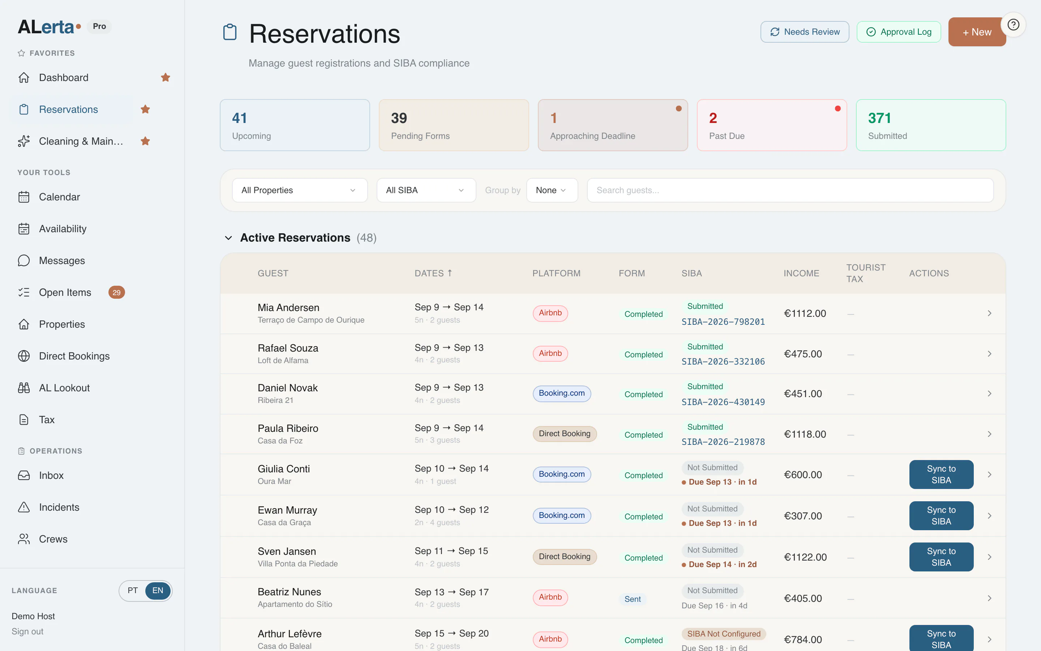Click the AL Lookout binoculars icon
The width and height of the screenshot is (1041, 651).
pyautogui.click(x=24, y=388)
